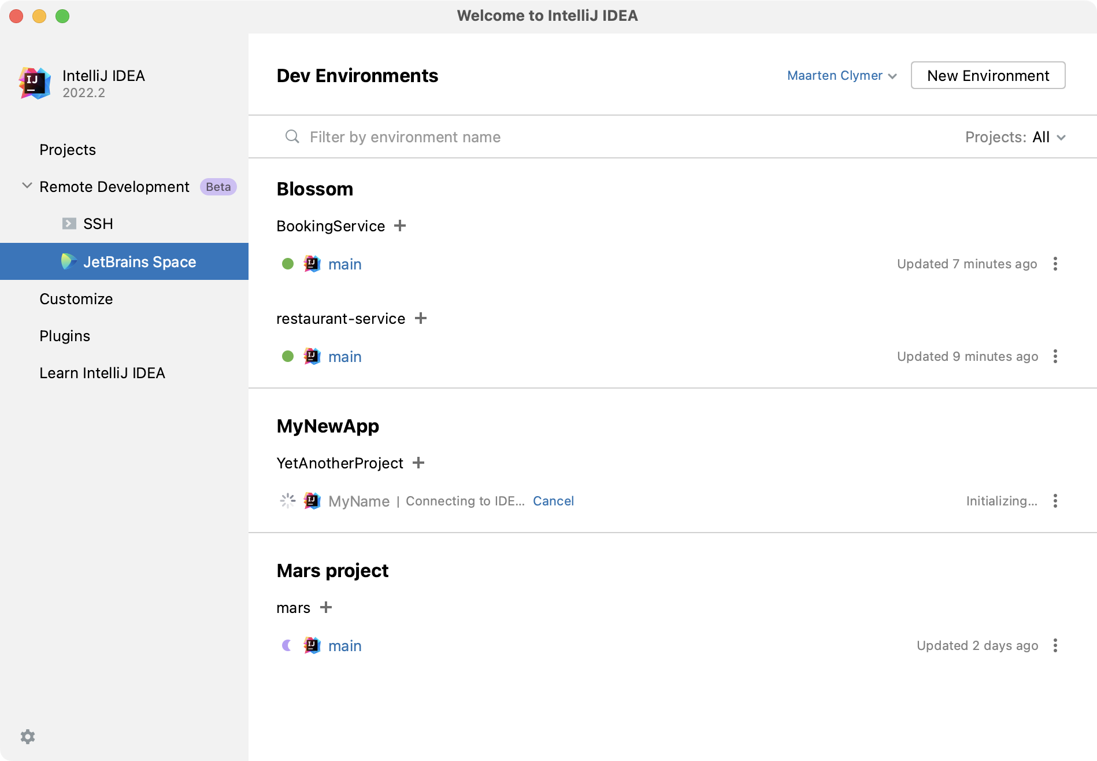Click the 'Updated 9 minutes ago' text
1097x761 pixels.
click(968, 356)
